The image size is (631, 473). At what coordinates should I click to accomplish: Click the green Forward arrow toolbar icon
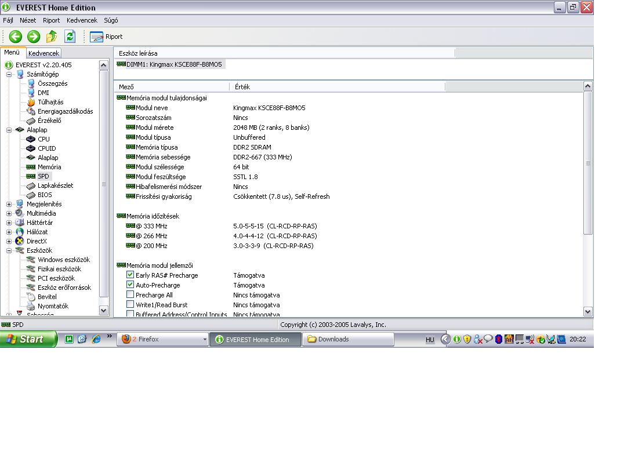coord(34,37)
